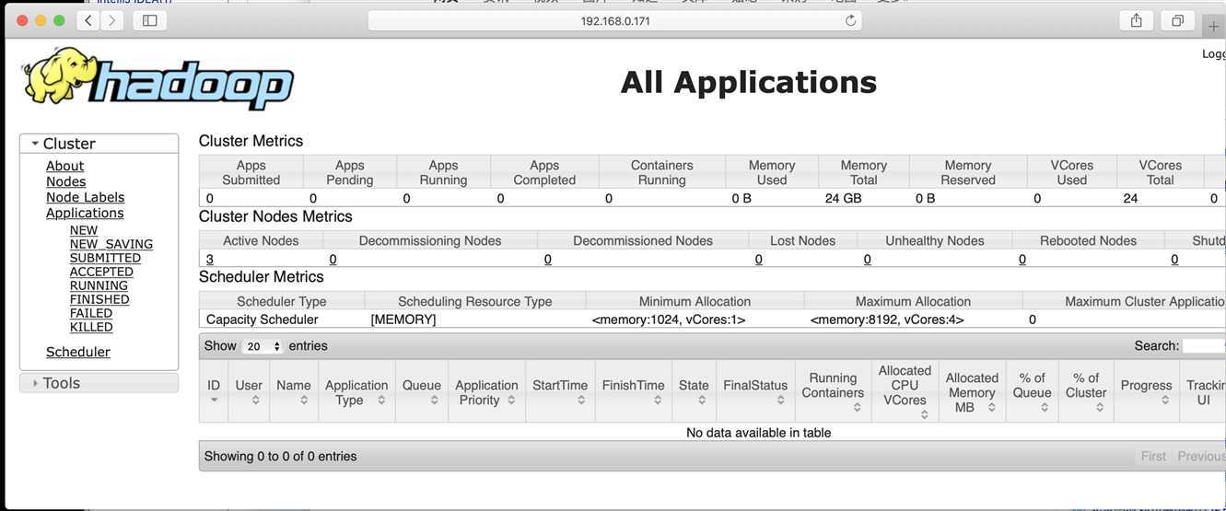
Task: Go to First page of entries
Action: point(1153,456)
